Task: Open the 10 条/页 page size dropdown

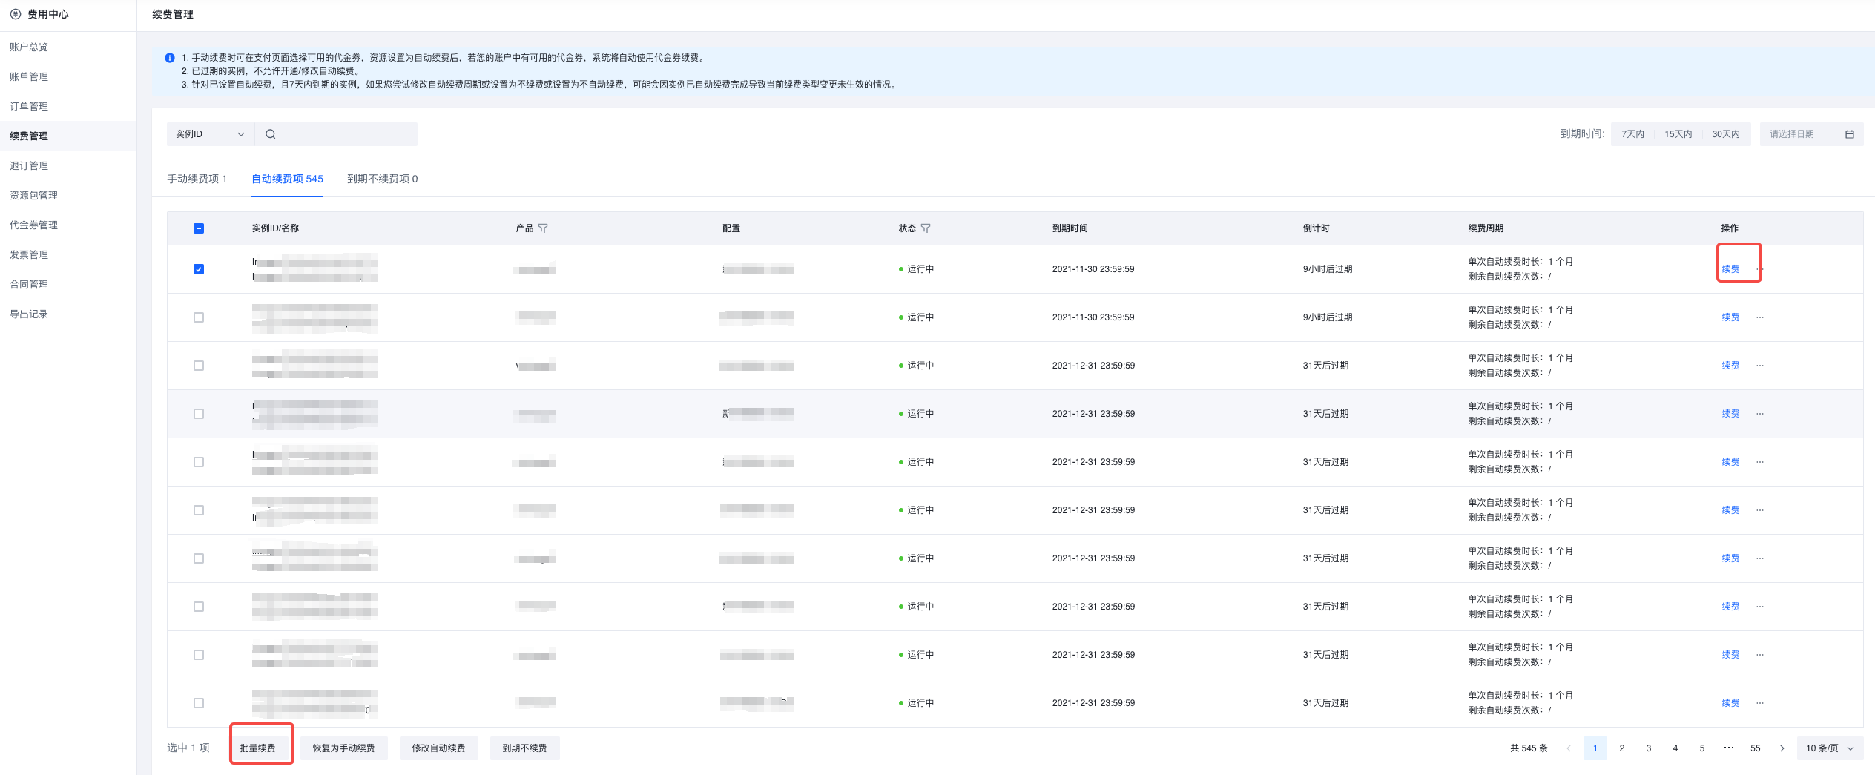Action: tap(1830, 748)
